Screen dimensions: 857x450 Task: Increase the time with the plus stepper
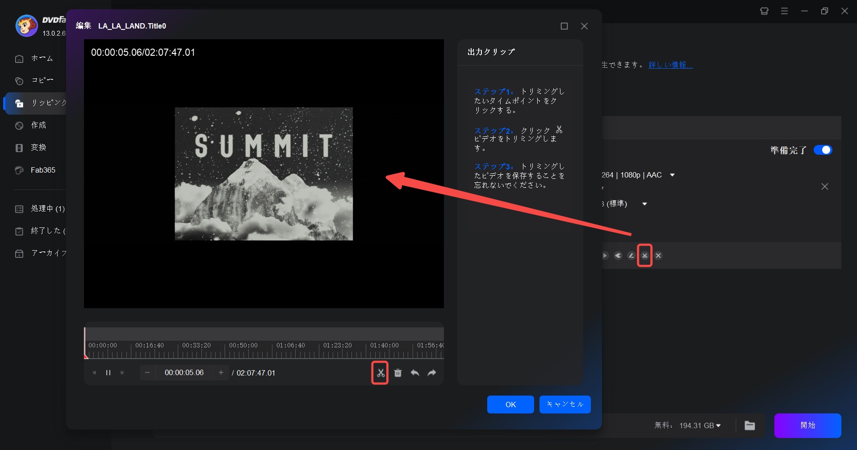tap(221, 372)
